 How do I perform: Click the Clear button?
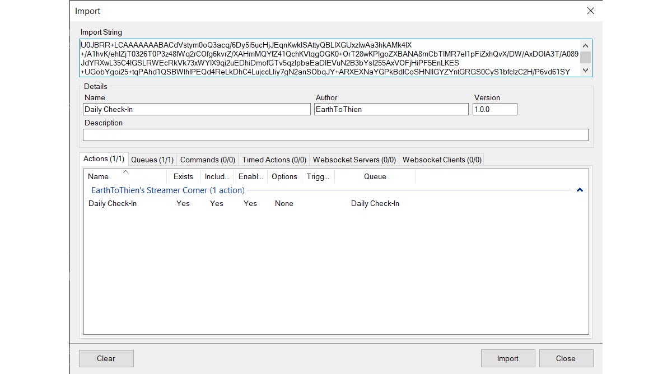point(106,358)
